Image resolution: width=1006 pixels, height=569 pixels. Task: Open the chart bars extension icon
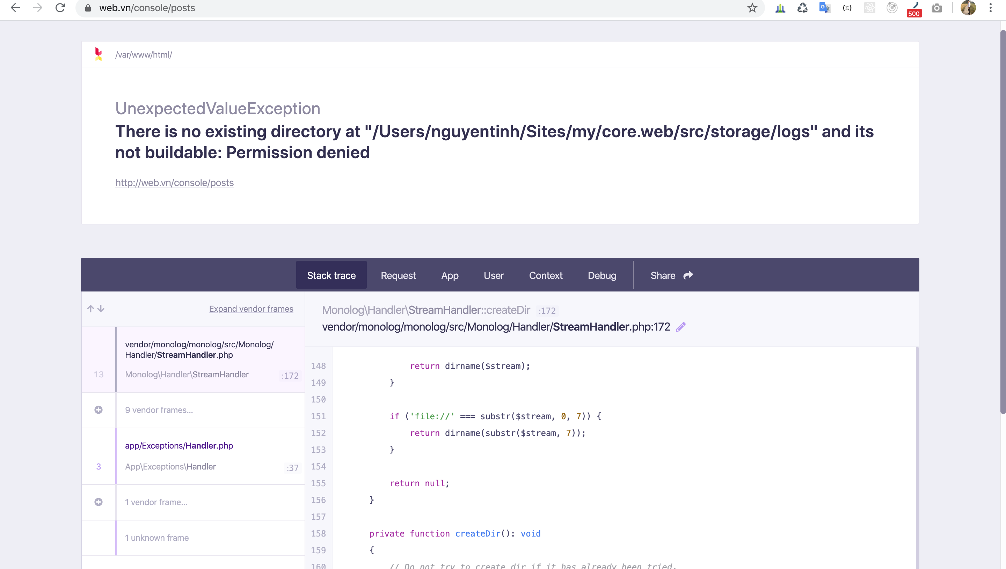780,8
